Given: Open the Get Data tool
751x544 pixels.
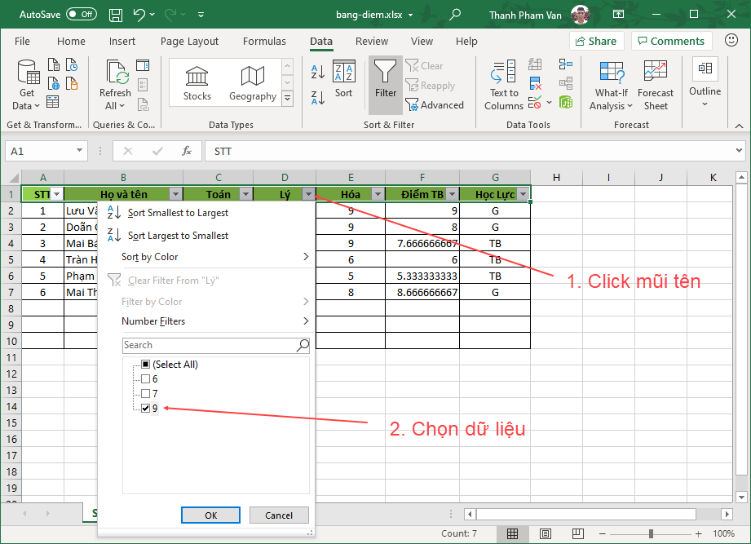Looking at the screenshot, I should [26, 85].
